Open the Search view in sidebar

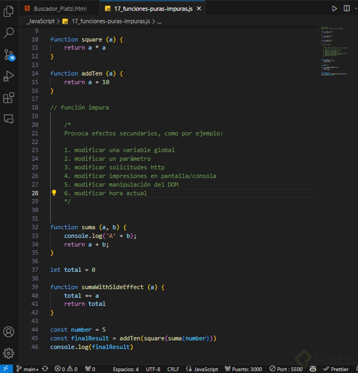click(x=8, y=33)
